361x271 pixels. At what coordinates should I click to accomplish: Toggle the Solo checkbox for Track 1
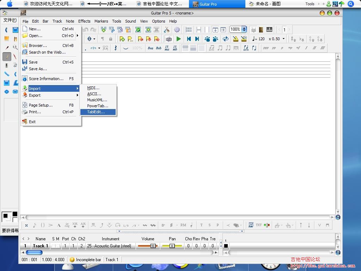[x=54, y=246]
